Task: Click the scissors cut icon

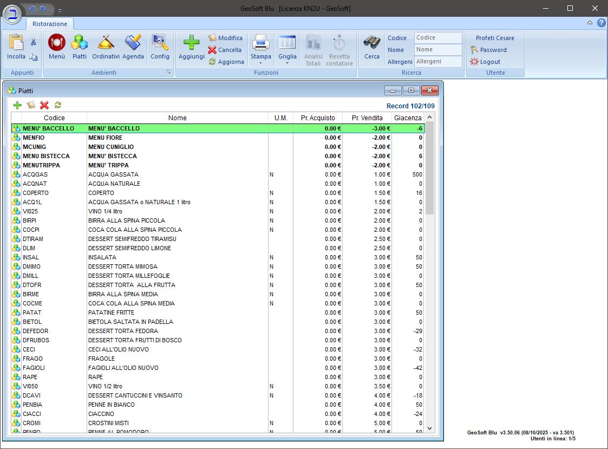Action: coord(34,42)
